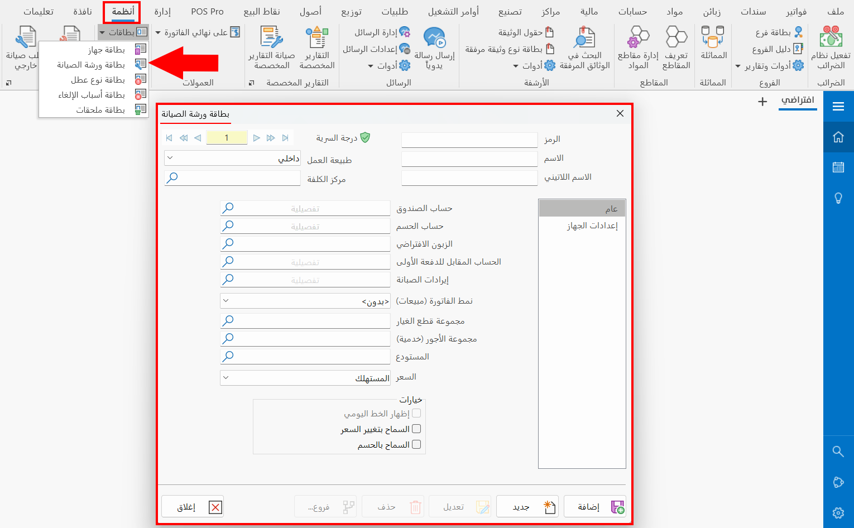The height and width of the screenshot is (528, 854).
Task: Switch to حسابات ribbon tab
Action: pyautogui.click(x=632, y=11)
